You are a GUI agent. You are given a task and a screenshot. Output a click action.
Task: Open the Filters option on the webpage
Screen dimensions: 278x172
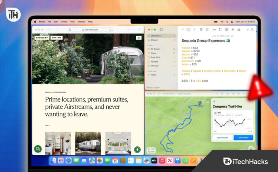click(48, 125)
